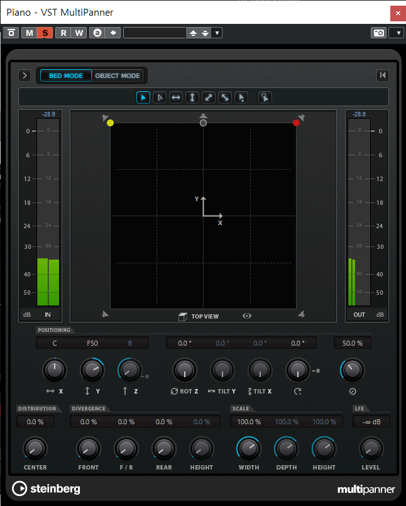406x506 pixels.
Task: Select the diagonal down-right movement tool
Action: point(225,97)
